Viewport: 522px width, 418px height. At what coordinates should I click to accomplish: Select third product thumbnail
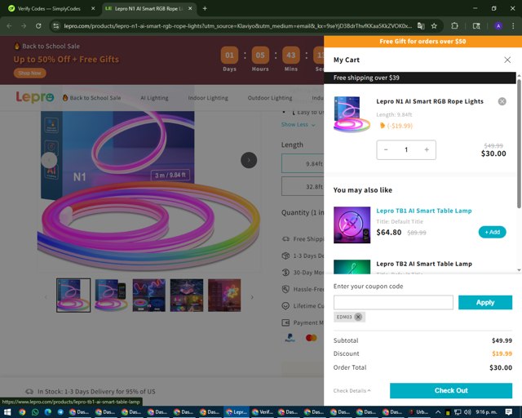(148, 296)
